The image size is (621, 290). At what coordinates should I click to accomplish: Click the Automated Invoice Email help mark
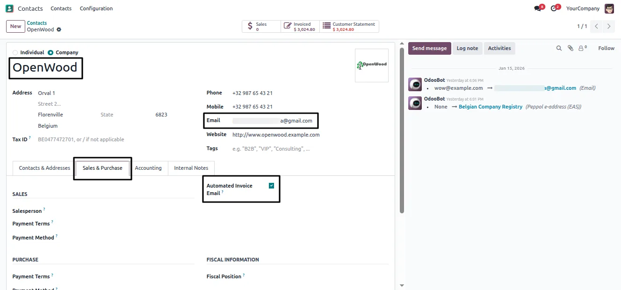point(223,192)
